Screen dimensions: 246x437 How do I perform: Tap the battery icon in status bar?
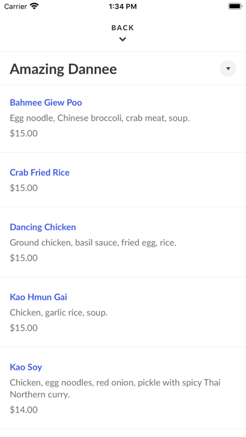[x=235, y=6]
